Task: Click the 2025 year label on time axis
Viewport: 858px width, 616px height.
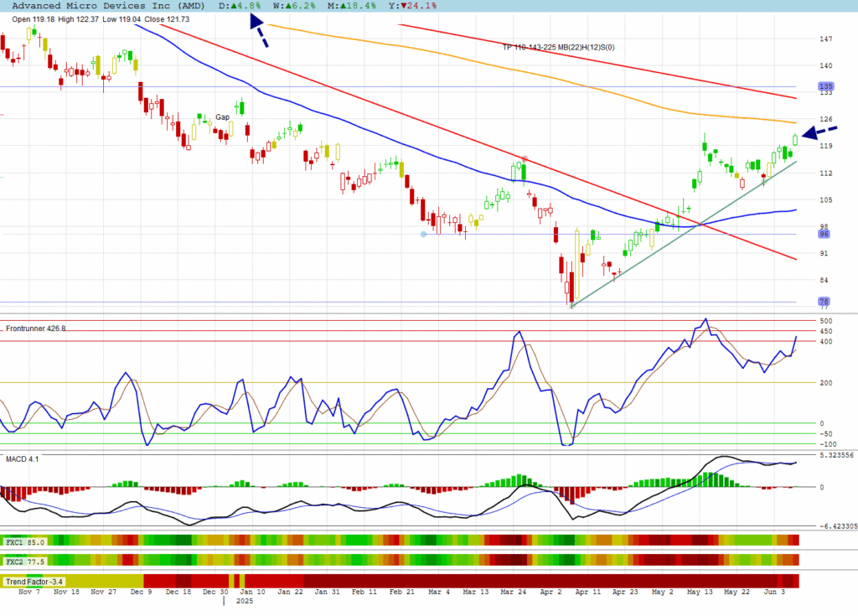Action: (x=245, y=601)
